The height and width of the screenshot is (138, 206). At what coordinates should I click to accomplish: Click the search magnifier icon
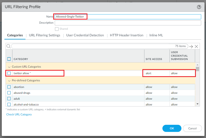click(8, 46)
